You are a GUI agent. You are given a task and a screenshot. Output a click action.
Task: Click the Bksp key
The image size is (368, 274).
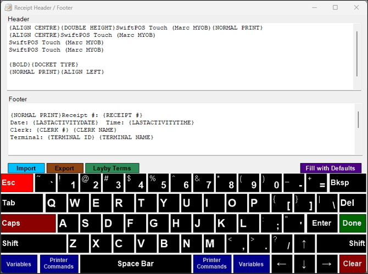click(x=348, y=183)
